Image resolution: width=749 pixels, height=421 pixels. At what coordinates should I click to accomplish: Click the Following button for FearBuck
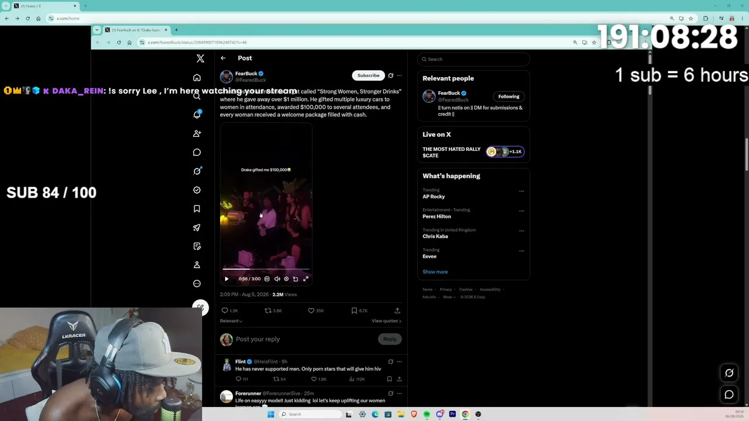[509, 96]
